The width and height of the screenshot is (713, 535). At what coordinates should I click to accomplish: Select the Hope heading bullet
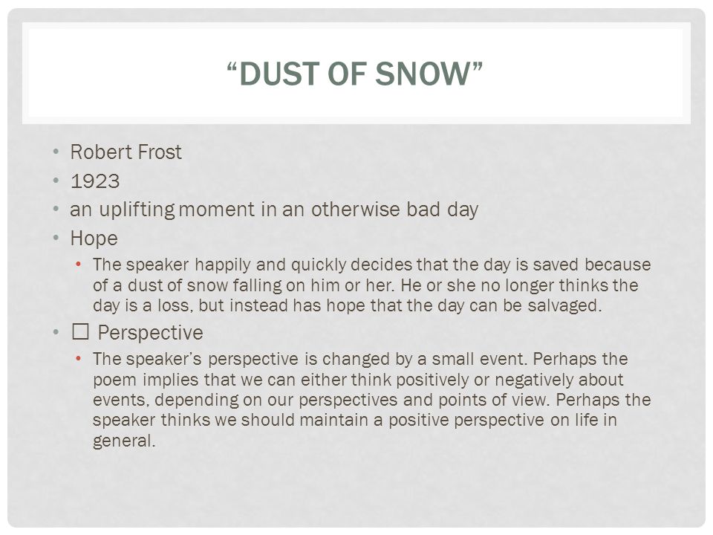click(94, 239)
